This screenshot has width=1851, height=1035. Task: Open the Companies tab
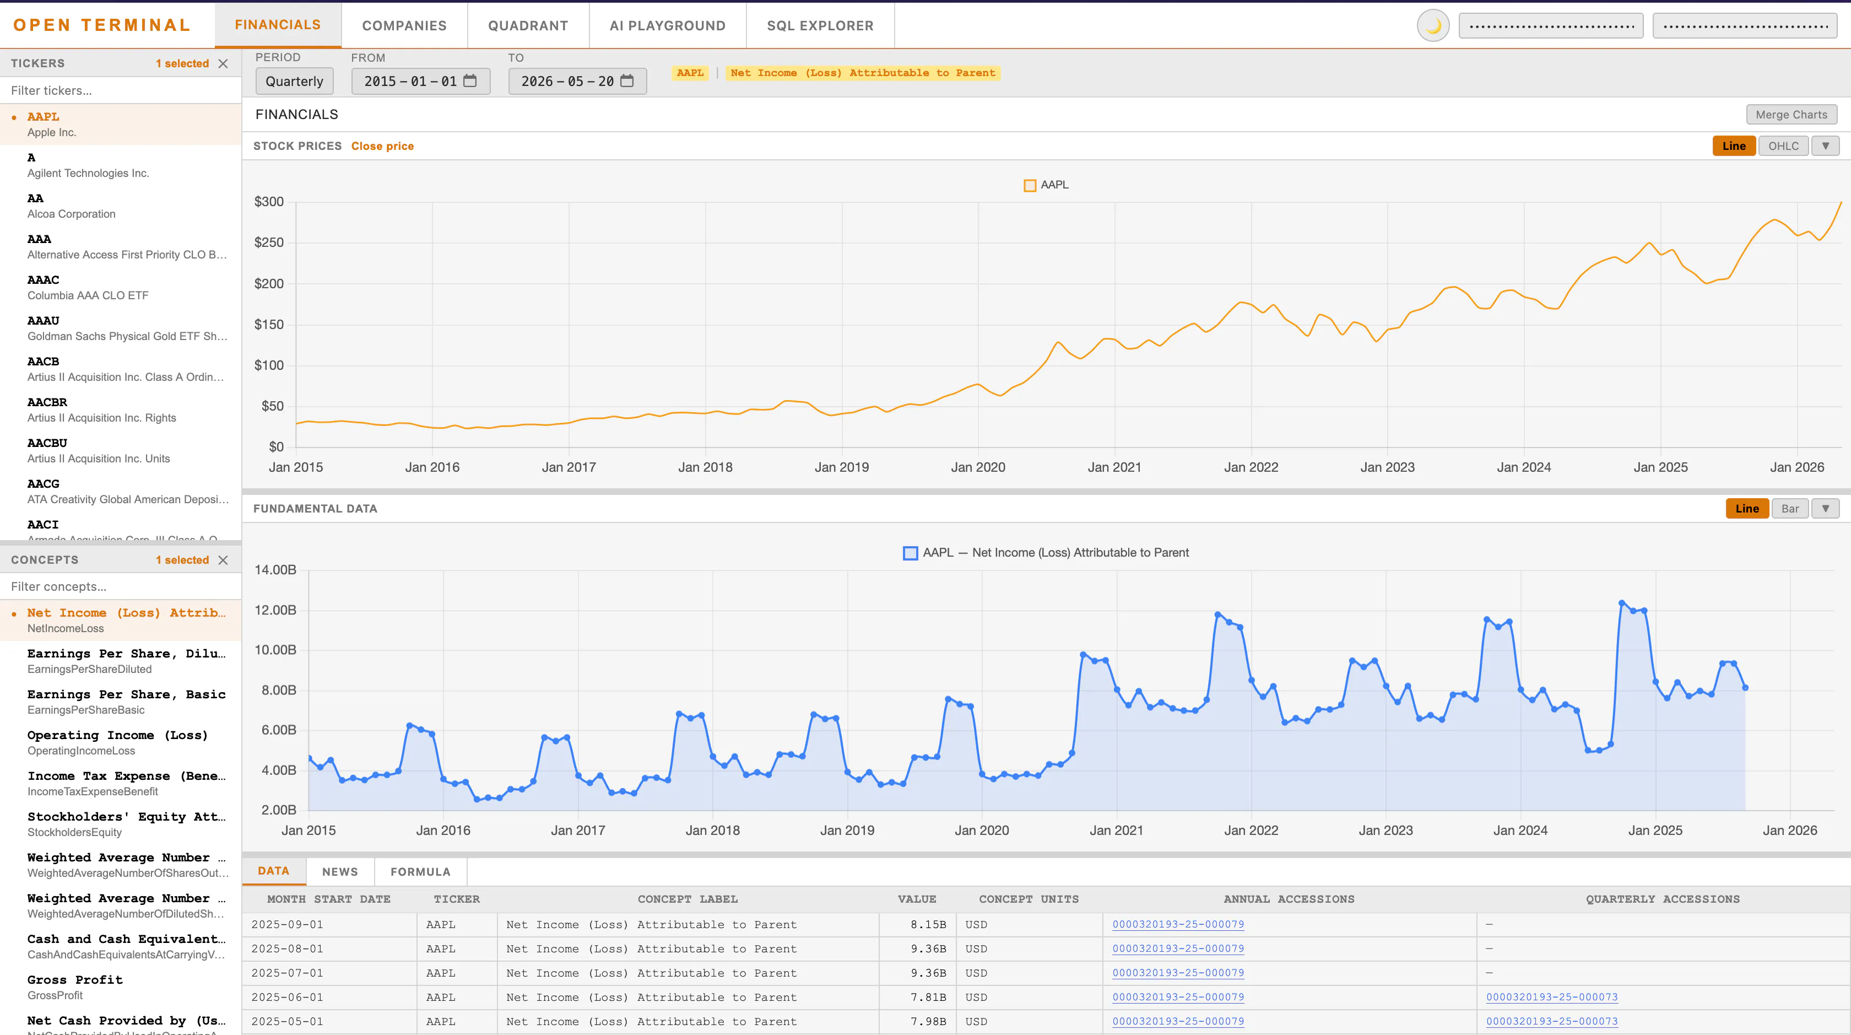tap(404, 26)
